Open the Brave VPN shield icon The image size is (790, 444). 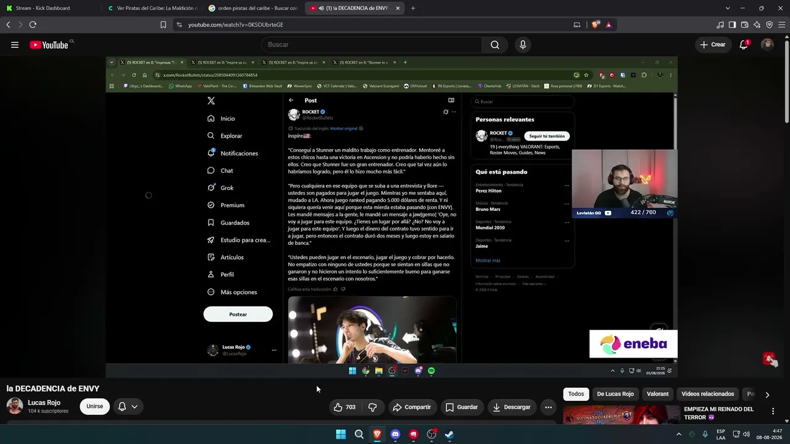pos(769,25)
